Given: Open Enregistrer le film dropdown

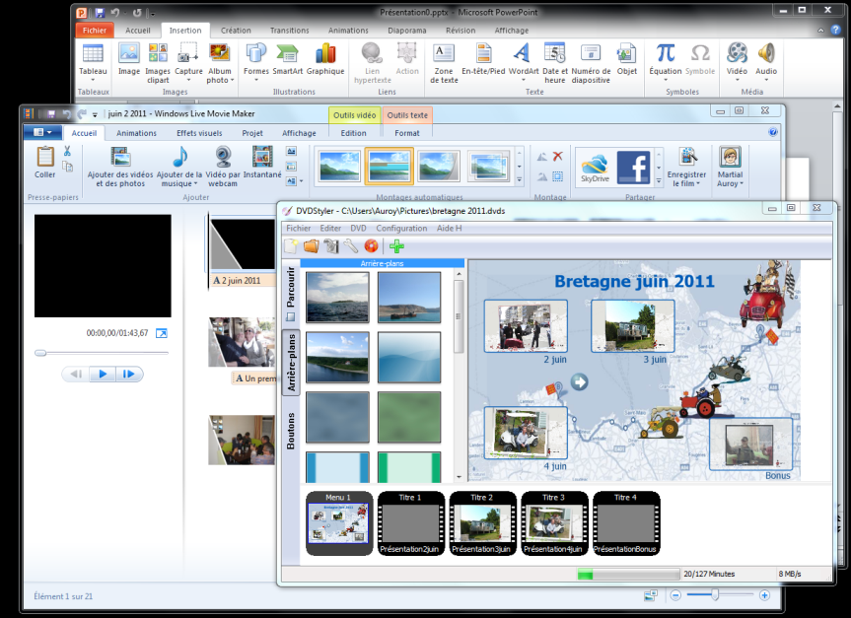Looking at the screenshot, I should [x=686, y=166].
